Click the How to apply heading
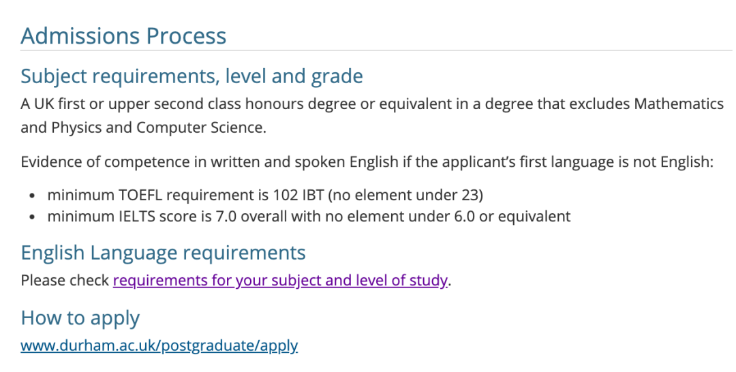The width and height of the screenshot is (736, 372). (80, 318)
